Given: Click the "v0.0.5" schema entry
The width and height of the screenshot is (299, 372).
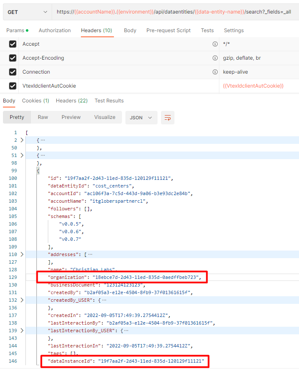Looking at the screenshot, I should [70, 224].
